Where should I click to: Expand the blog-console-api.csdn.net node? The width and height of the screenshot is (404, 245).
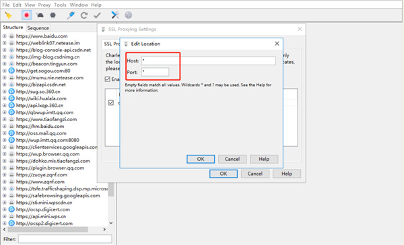[5, 50]
